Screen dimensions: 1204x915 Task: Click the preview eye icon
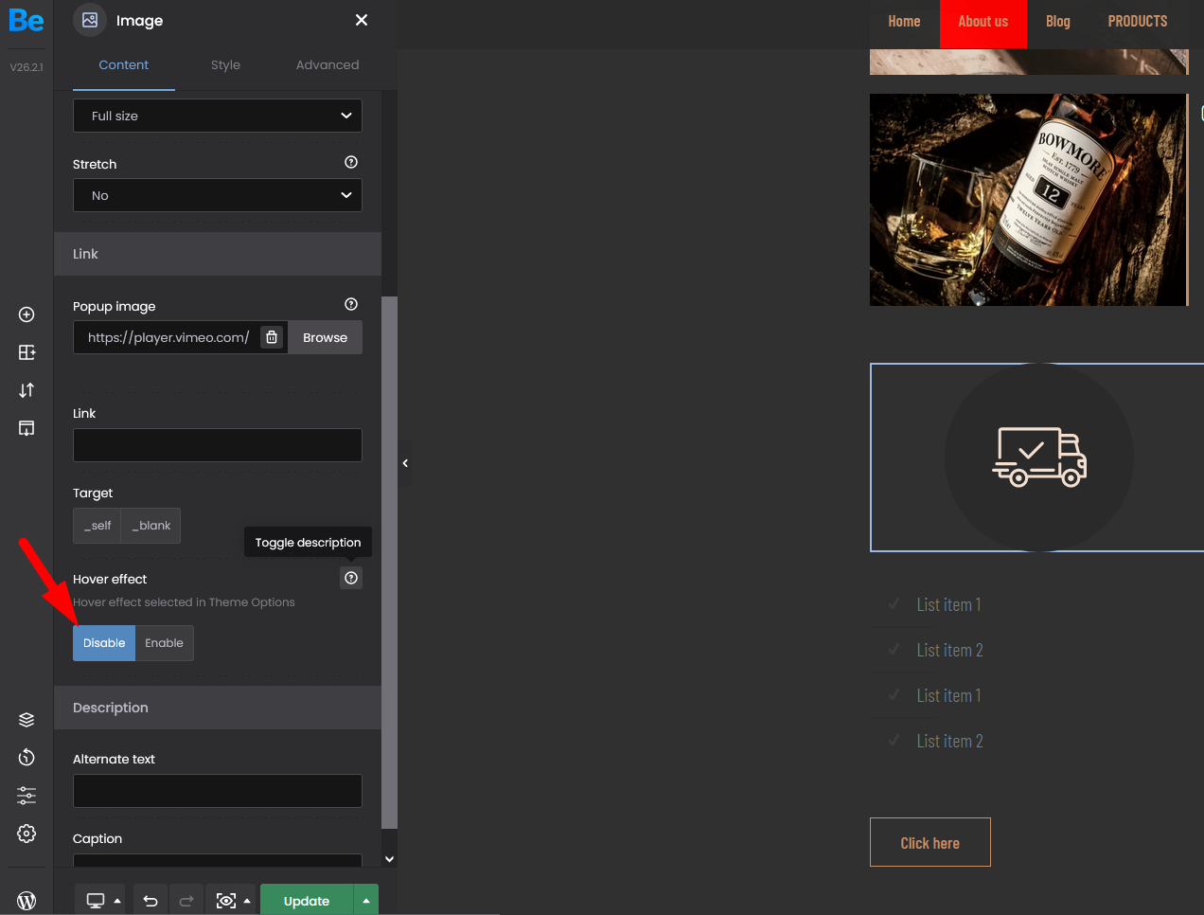[x=226, y=901]
